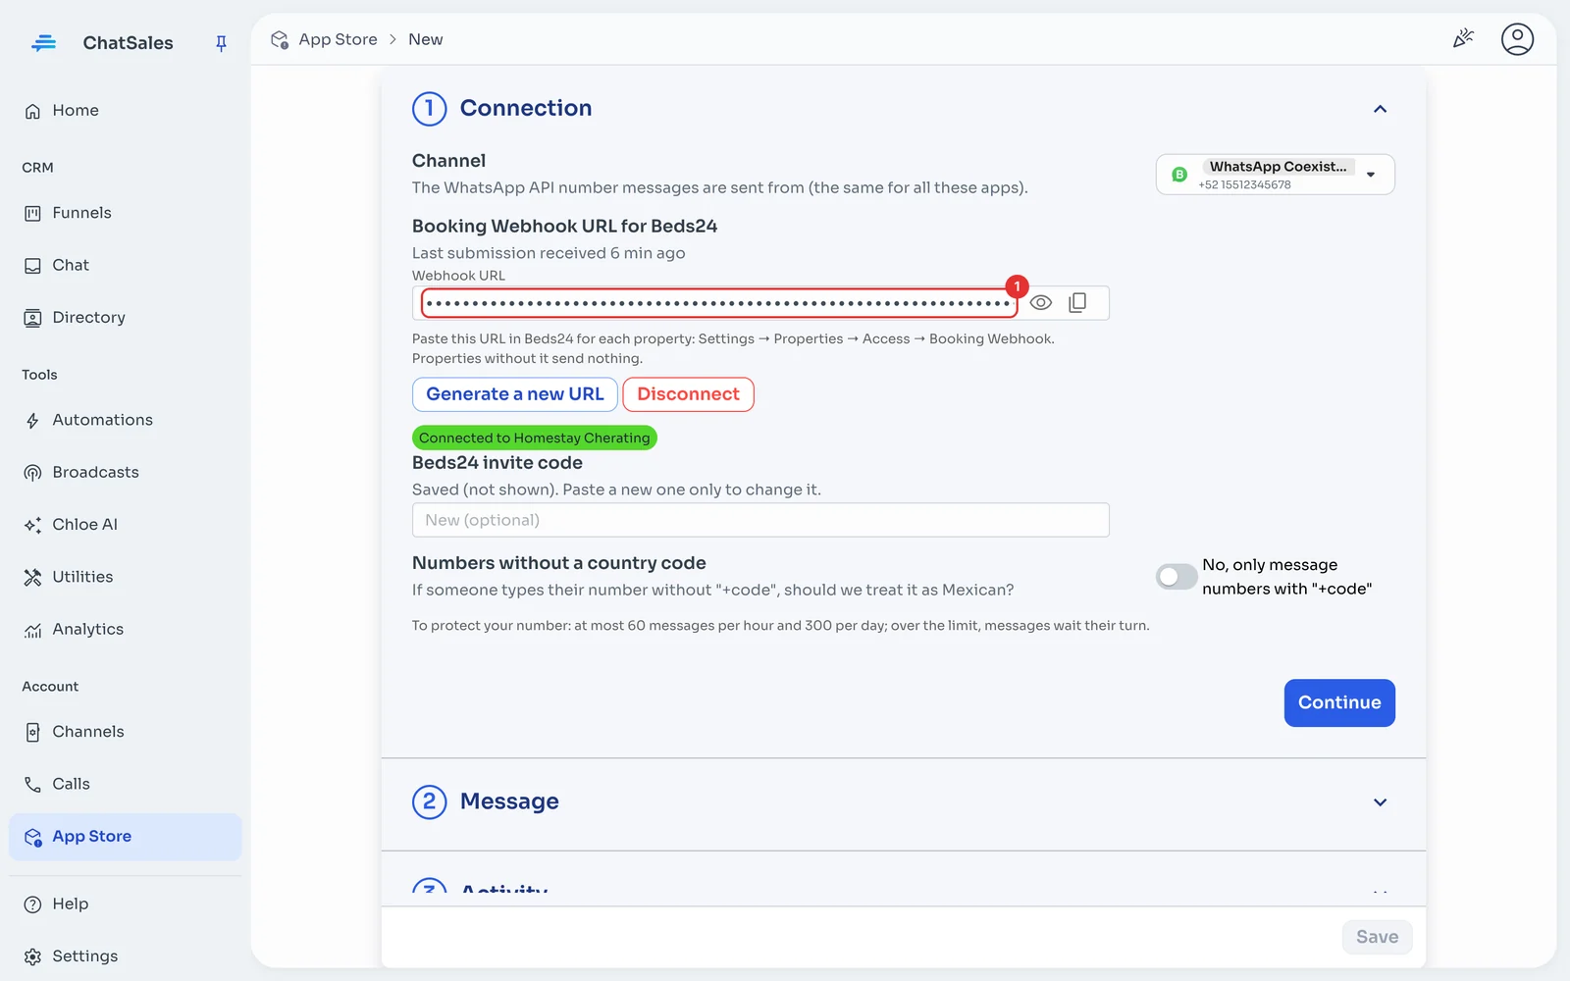Screen dimensions: 1570x981
Task: Expand the Message section
Action: tap(1380, 802)
